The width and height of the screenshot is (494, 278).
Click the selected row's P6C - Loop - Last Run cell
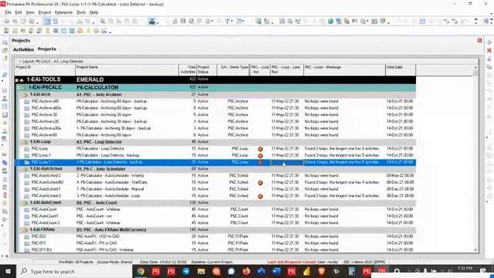tap(286, 162)
